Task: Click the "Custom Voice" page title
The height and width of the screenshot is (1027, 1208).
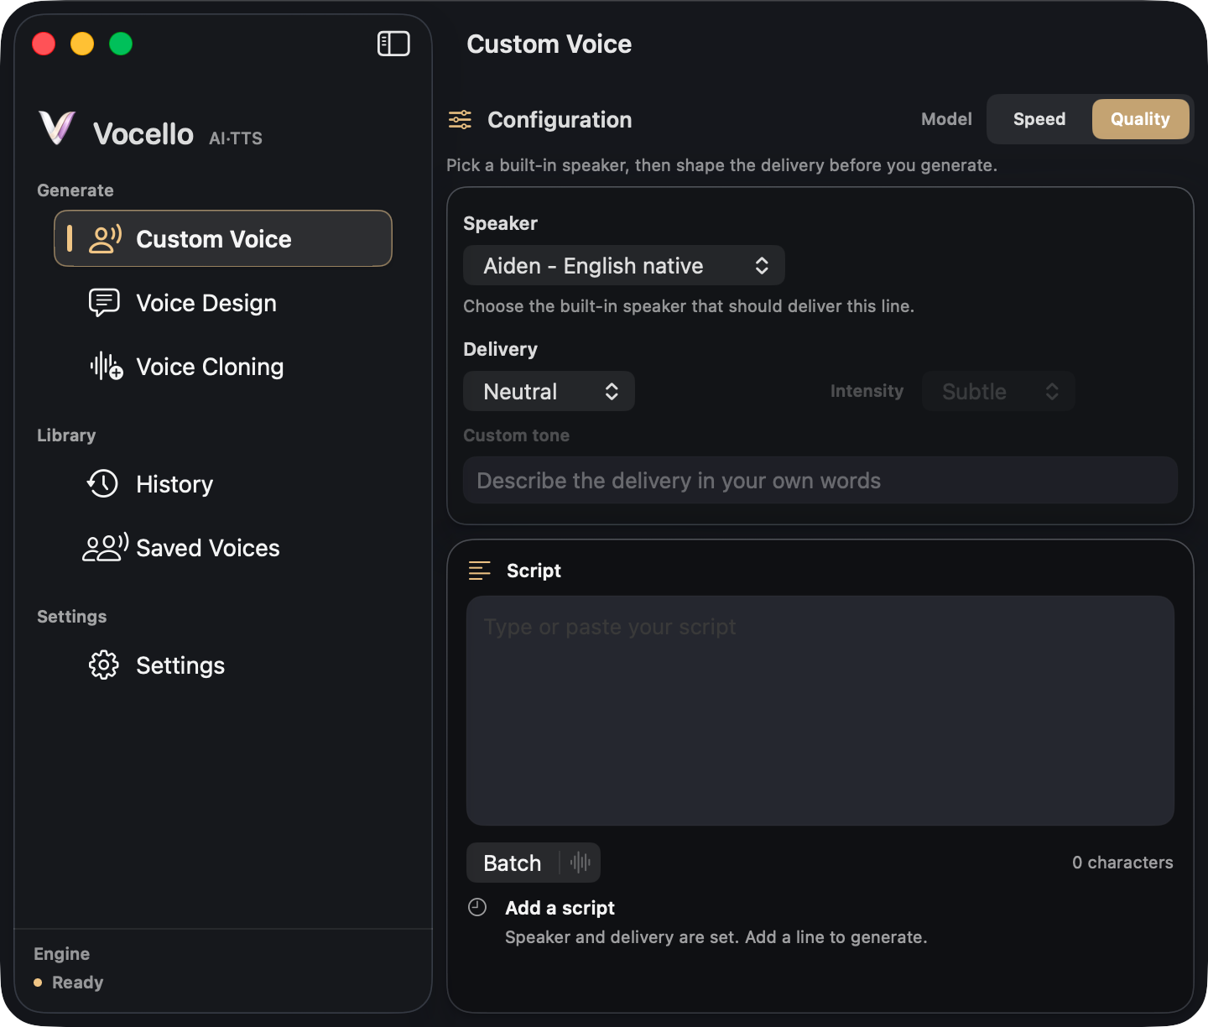Action: pos(549,44)
